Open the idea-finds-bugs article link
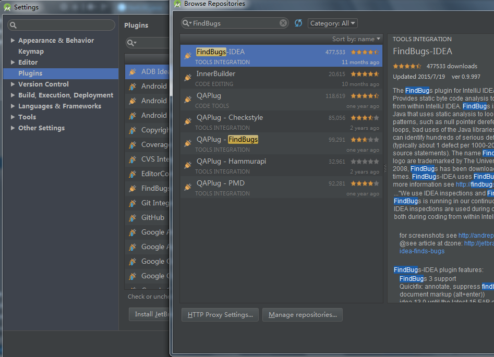 (x=422, y=251)
